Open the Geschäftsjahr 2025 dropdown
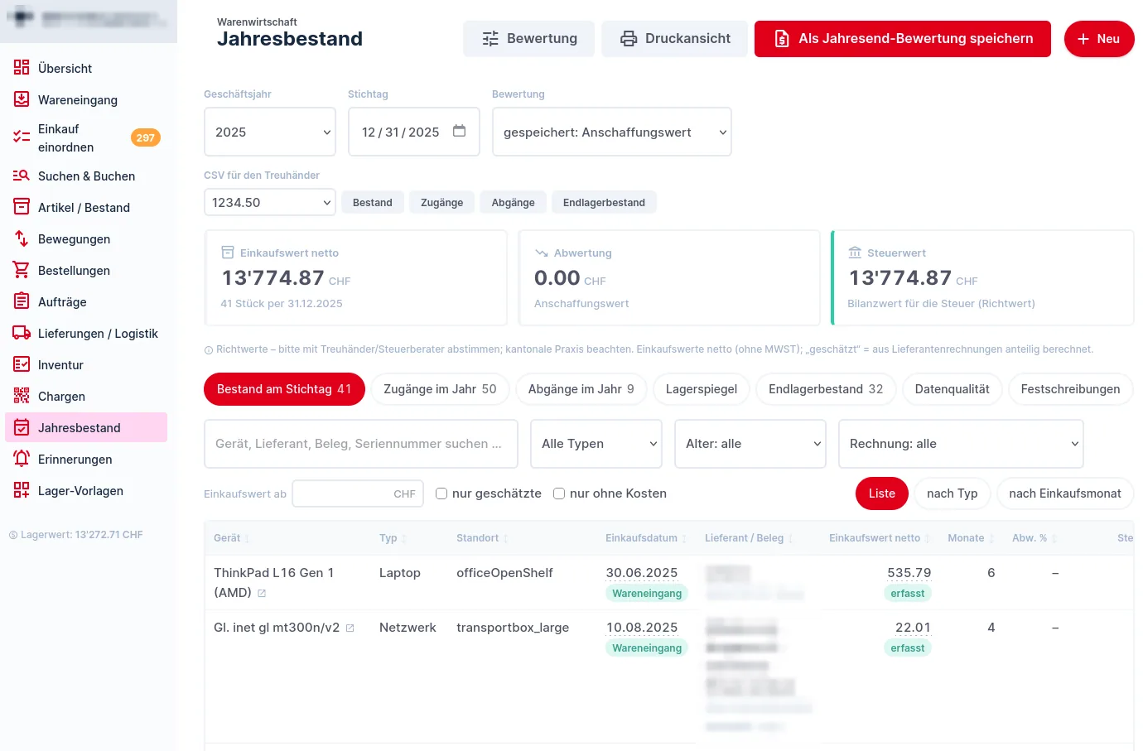1143x751 pixels. pyautogui.click(x=270, y=132)
